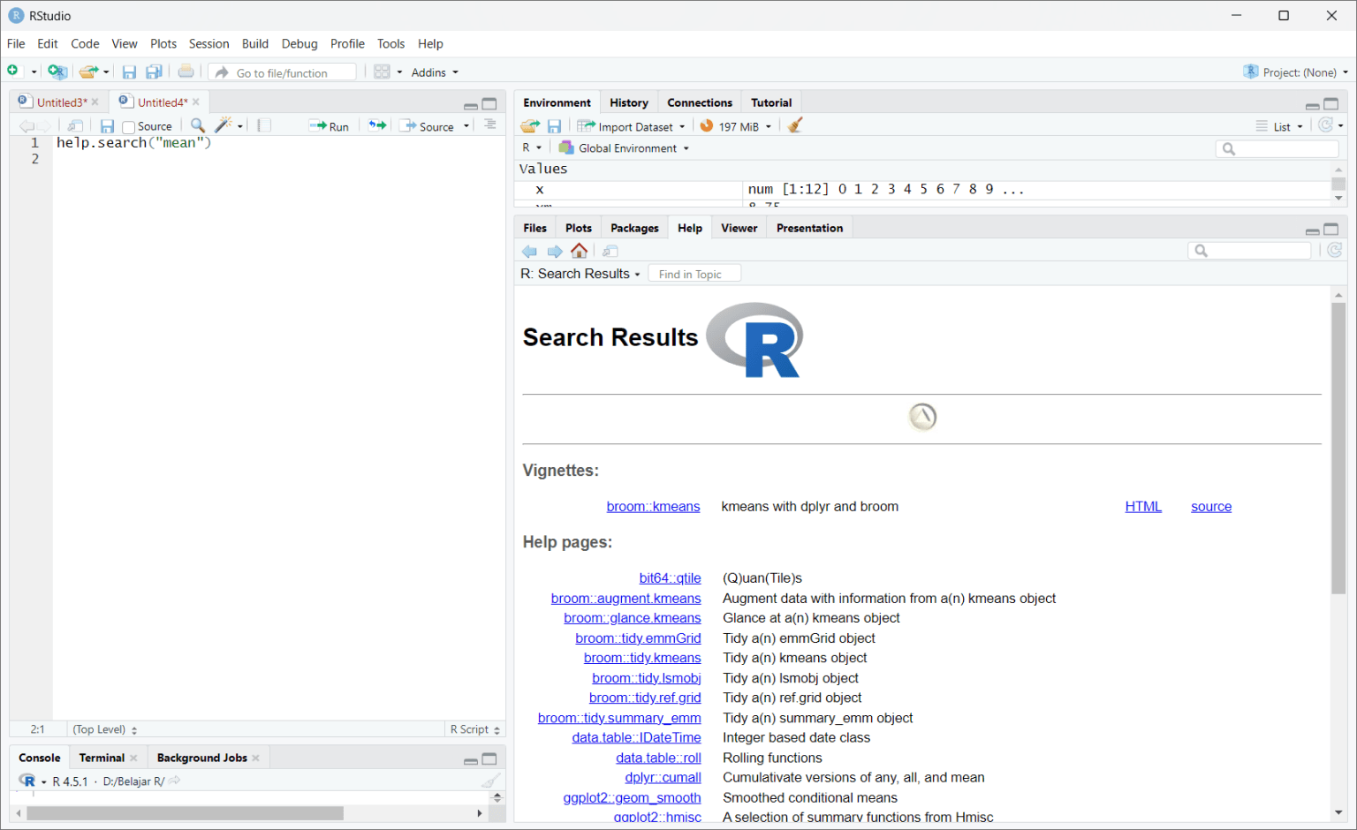Refresh the Environment pane
The image size is (1357, 830).
pyautogui.click(x=1325, y=125)
